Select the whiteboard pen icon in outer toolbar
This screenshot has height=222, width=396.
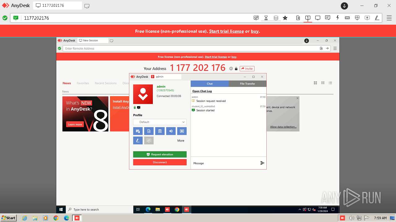(x=377, y=18)
